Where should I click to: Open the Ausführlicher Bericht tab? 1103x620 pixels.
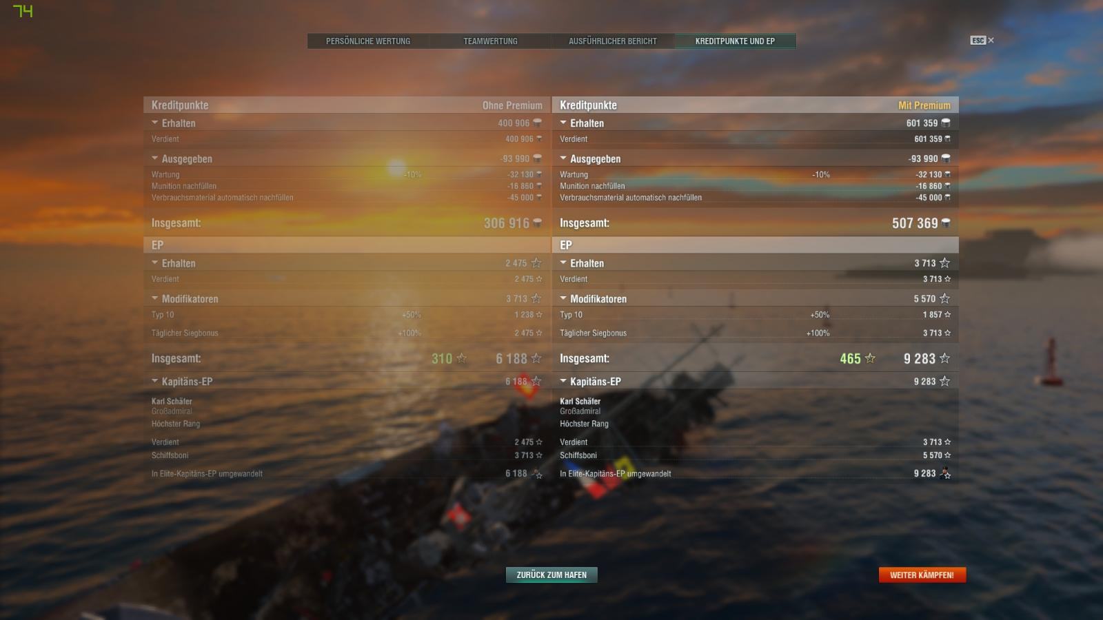pos(613,41)
